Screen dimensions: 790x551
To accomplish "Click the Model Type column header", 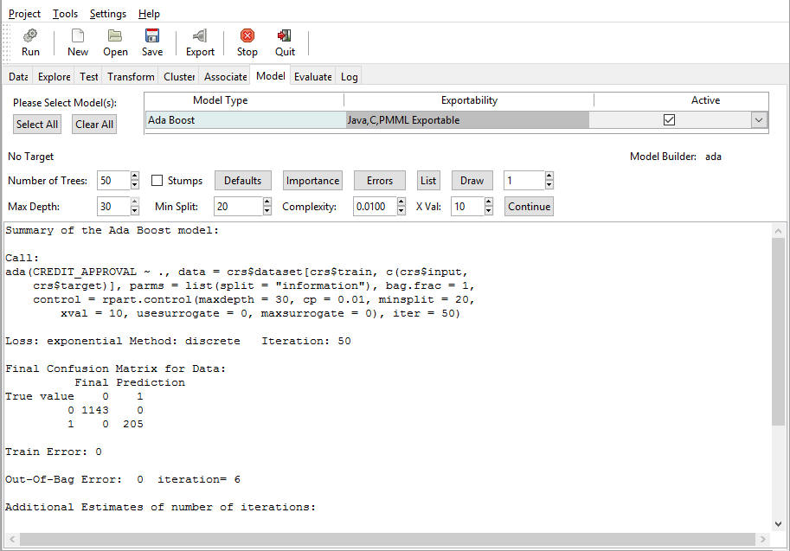I will pyautogui.click(x=220, y=100).
